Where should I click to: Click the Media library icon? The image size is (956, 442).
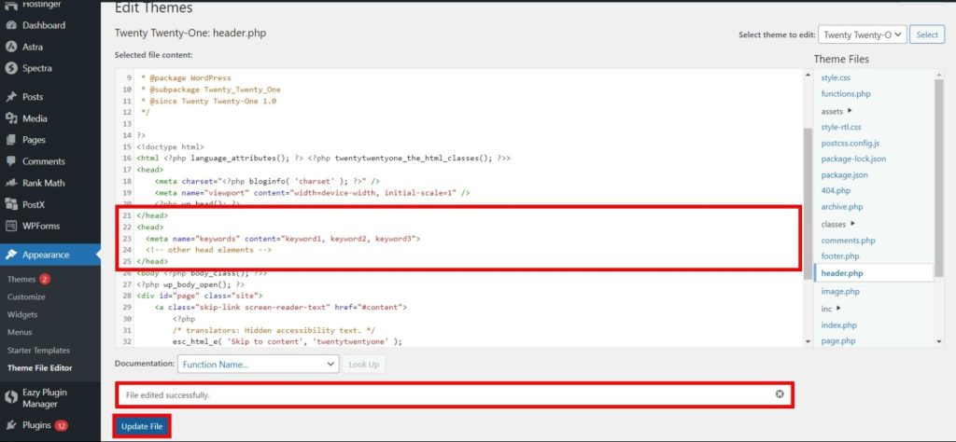pyautogui.click(x=10, y=118)
